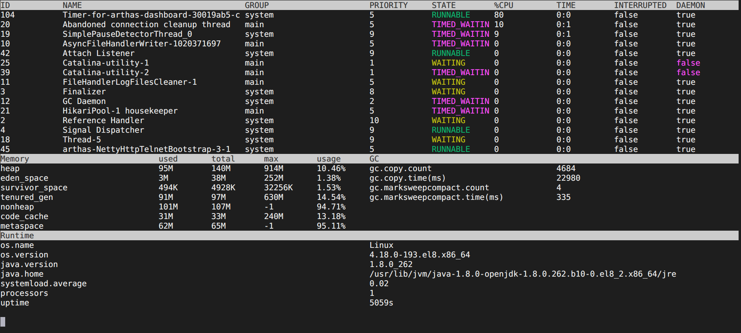Click the tenured_gen memory row label

[x=27, y=197]
